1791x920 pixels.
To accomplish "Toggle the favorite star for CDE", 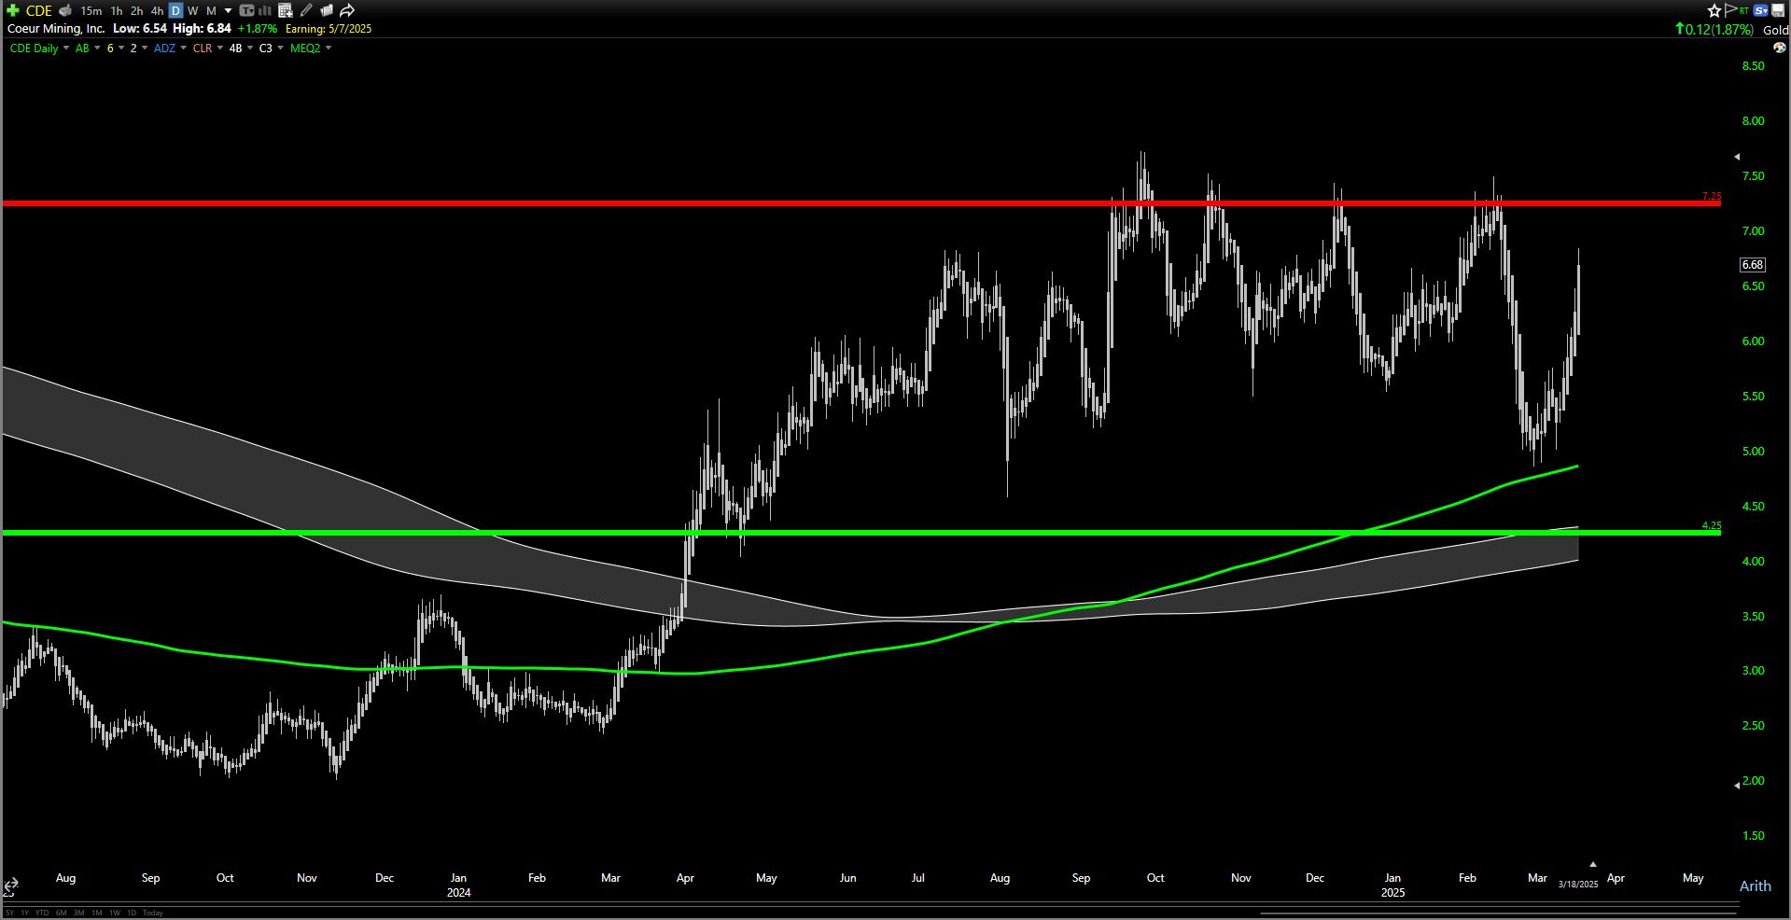I will (x=1714, y=10).
